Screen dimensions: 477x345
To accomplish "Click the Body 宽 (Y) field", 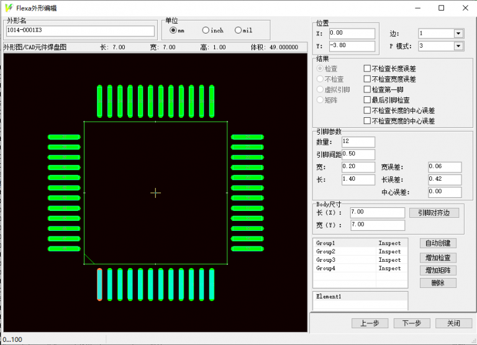I will point(378,225).
